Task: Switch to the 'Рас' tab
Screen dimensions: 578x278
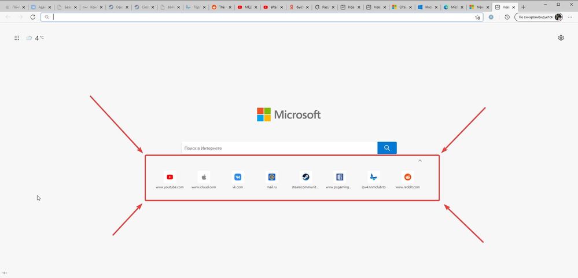Action: pyautogui.click(x=325, y=7)
